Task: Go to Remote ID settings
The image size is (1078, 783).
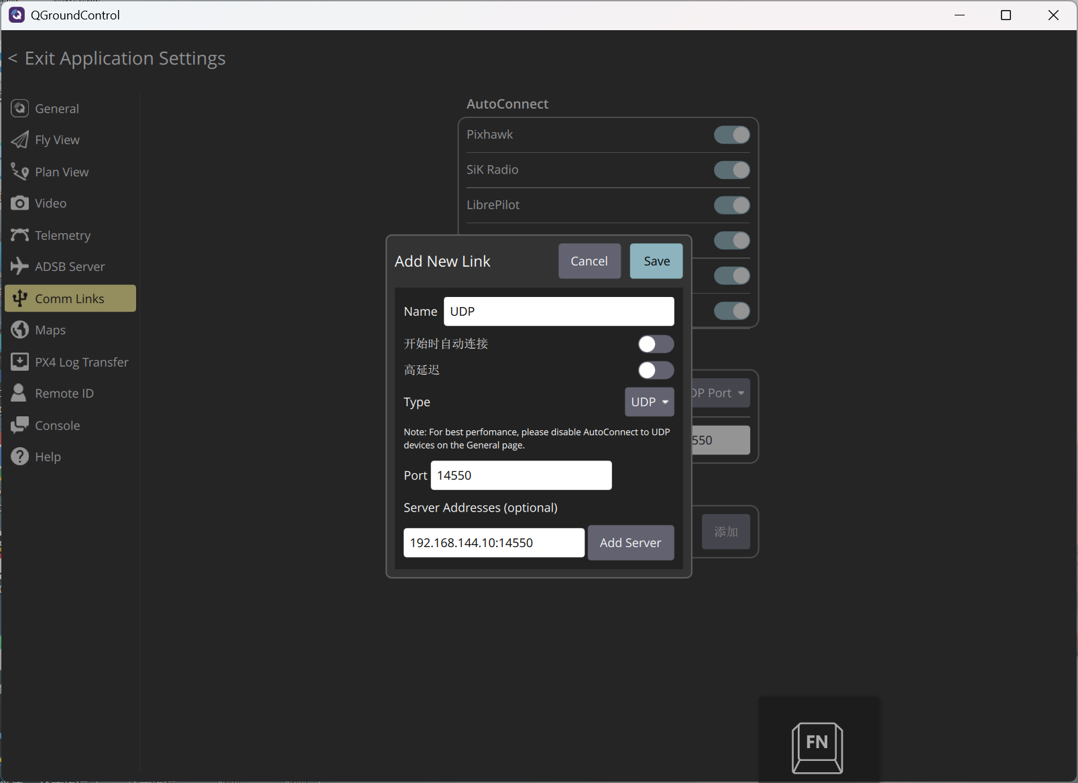Action: point(70,393)
